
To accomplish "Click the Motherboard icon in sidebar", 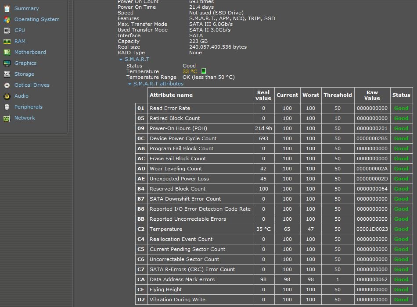I will coord(7,52).
